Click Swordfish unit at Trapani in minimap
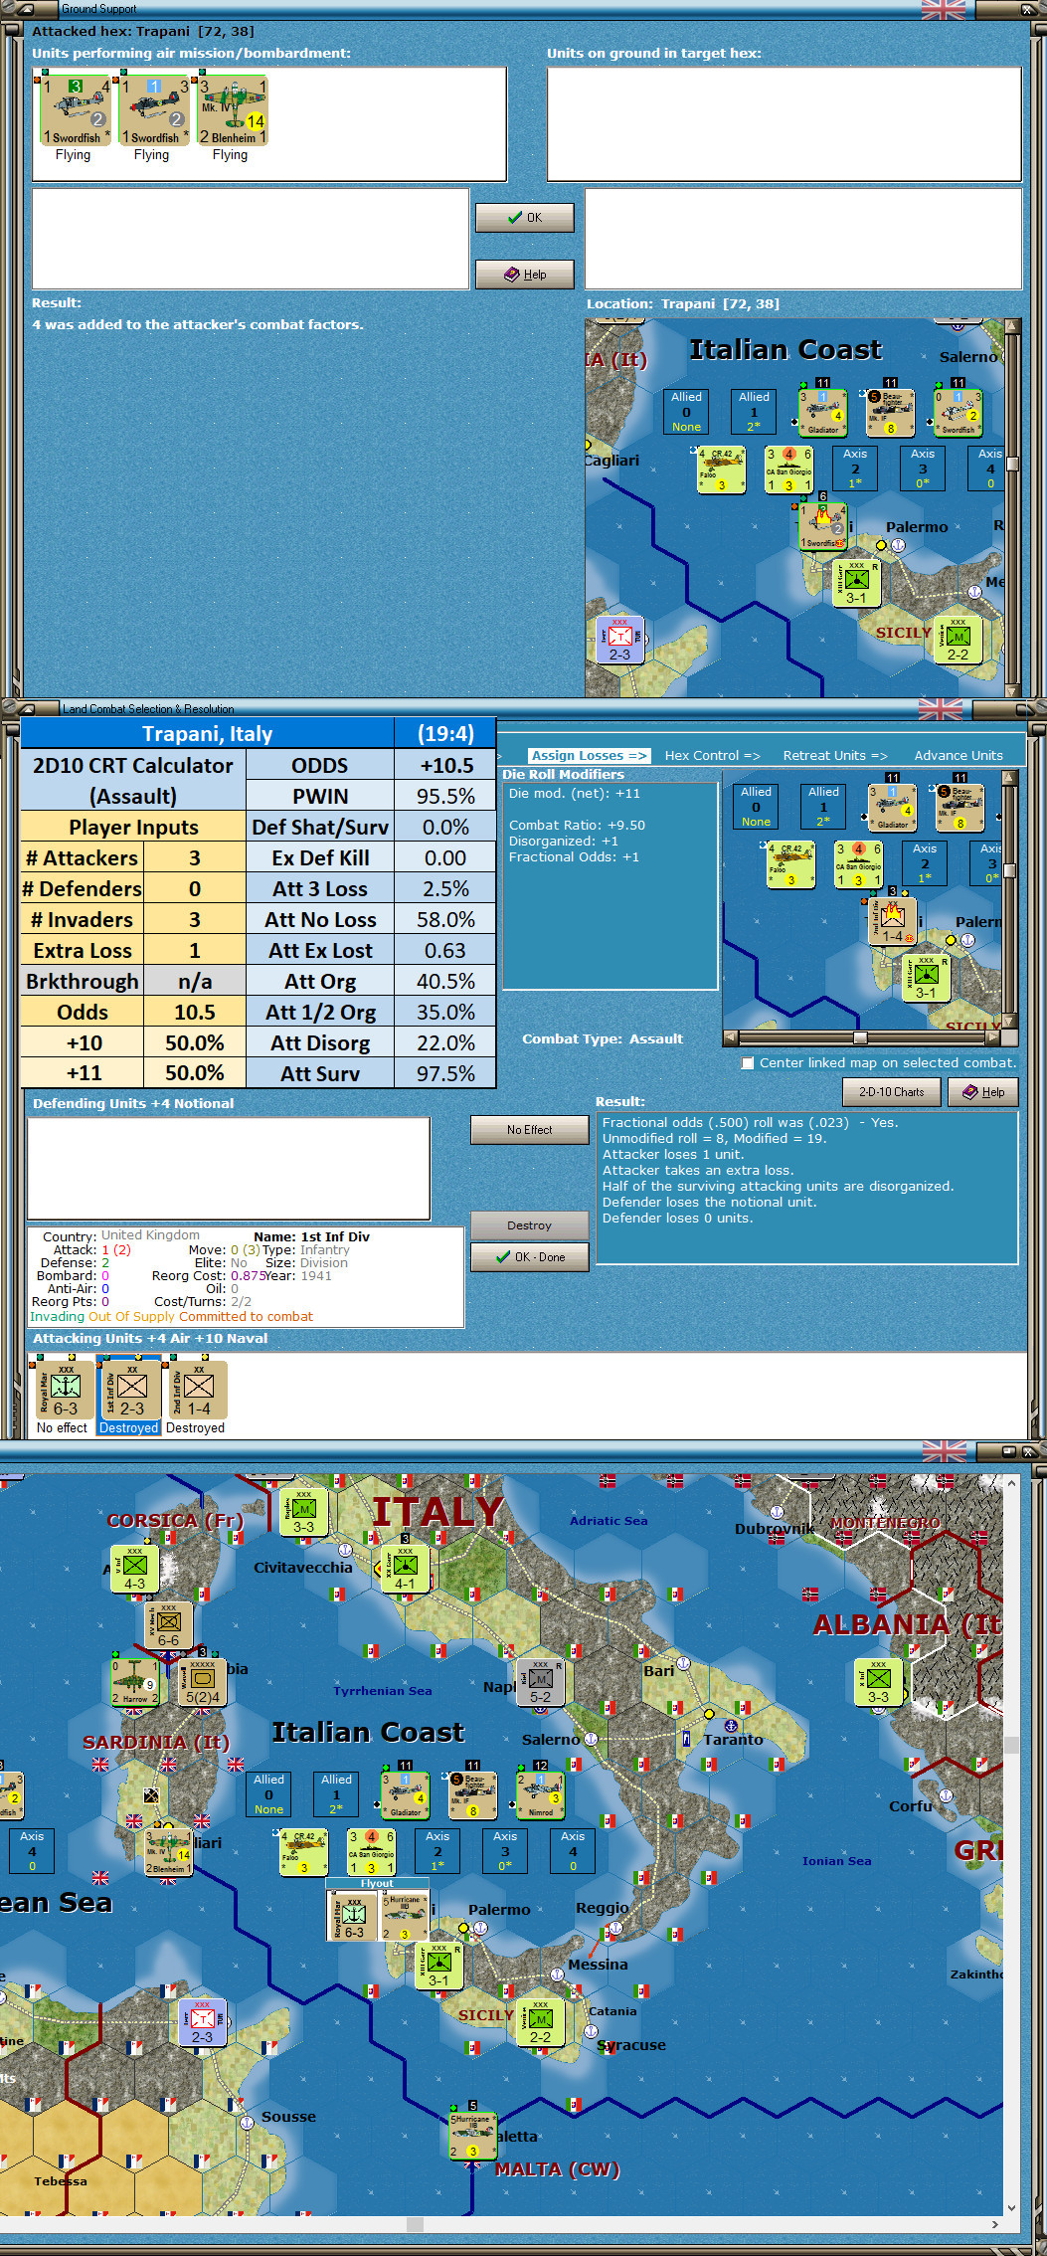The height and width of the screenshot is (2256, 1047). pos(822,526)
